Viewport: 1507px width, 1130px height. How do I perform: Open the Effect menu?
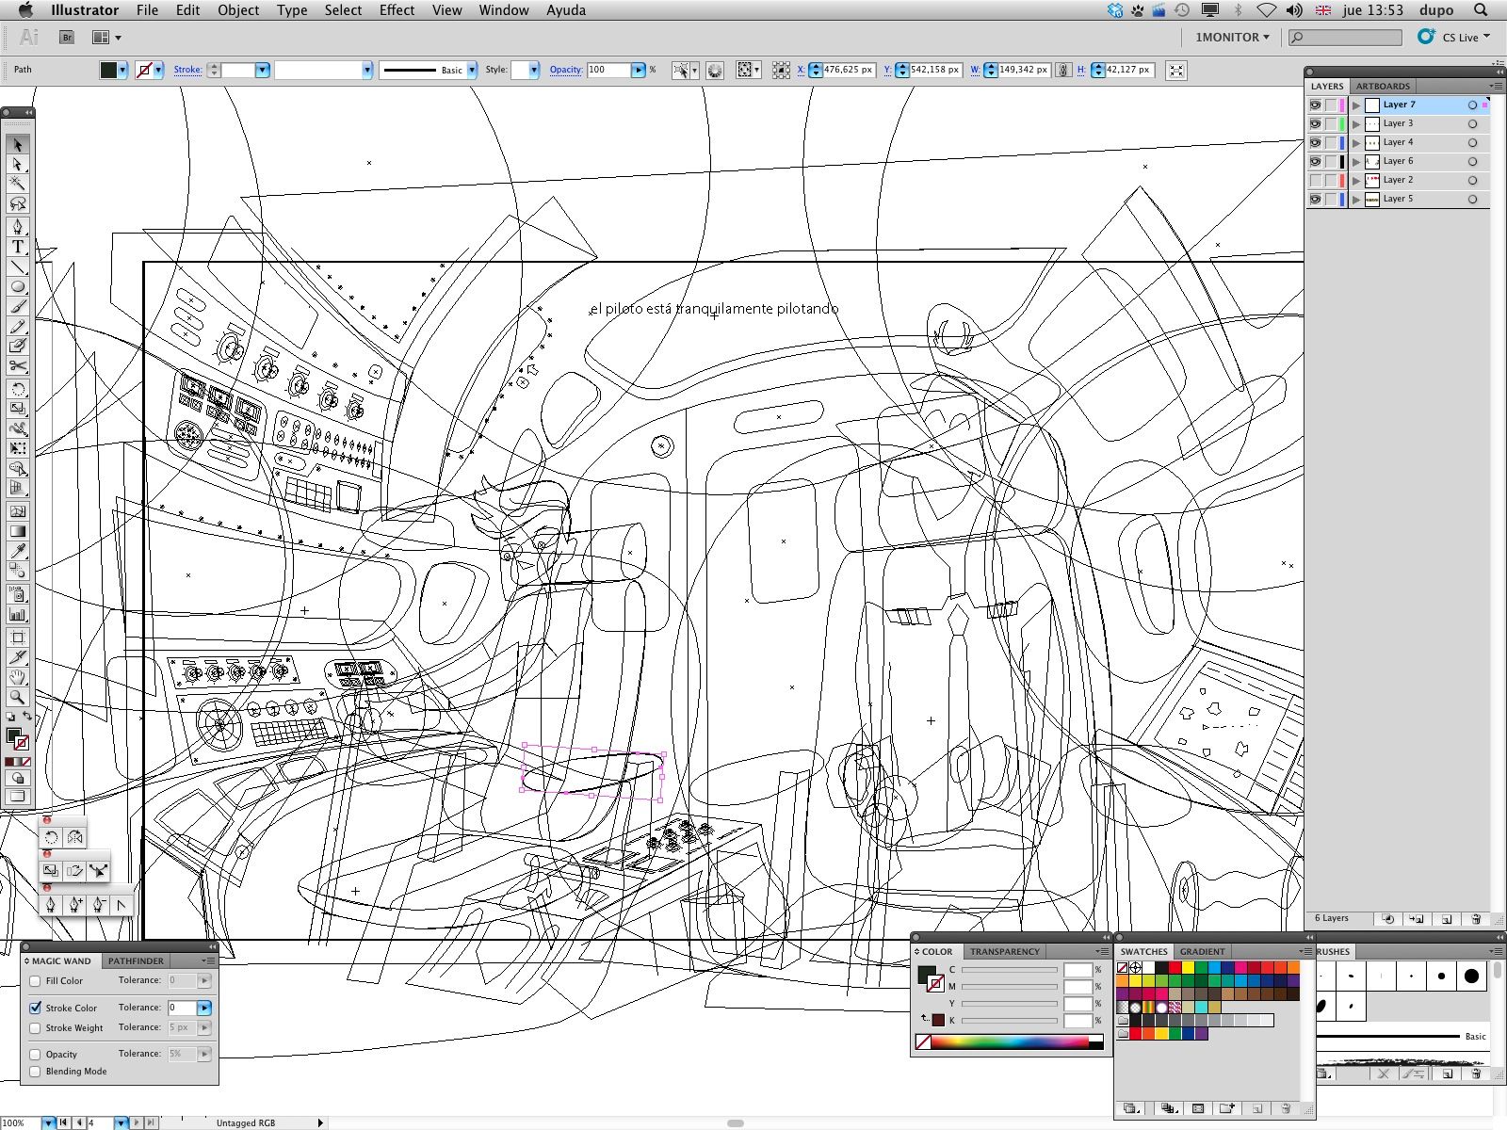pos(397,10)
